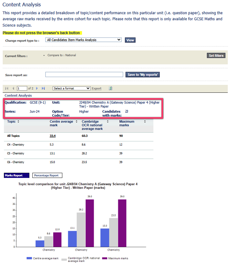Click the refresh report icon
The image size is (229, 264).
click(x=111, y=88)
